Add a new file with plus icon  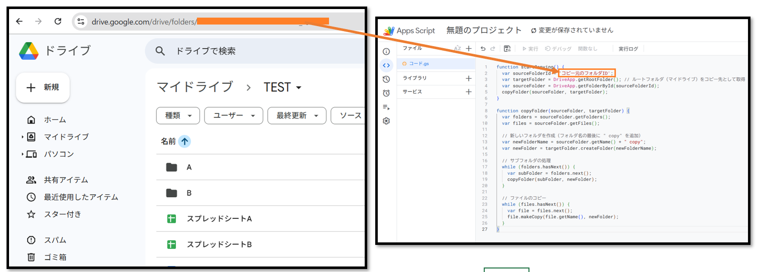[469, 49]
